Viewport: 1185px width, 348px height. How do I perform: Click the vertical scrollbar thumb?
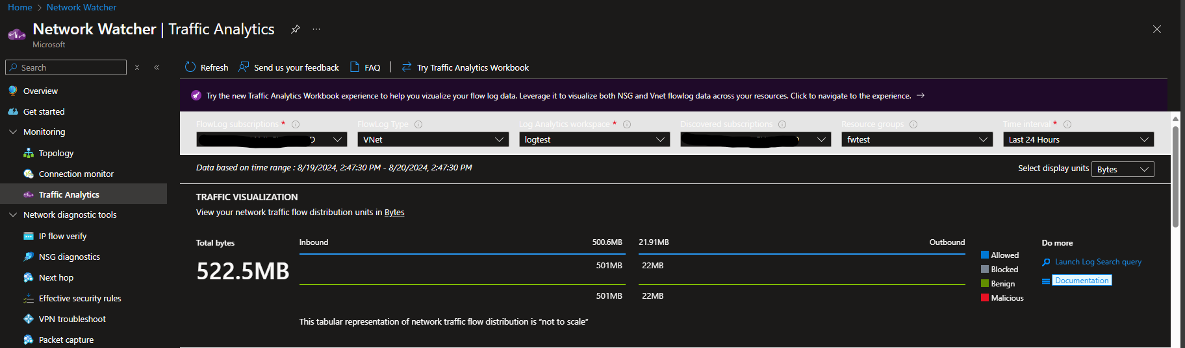coord(1175,177)
